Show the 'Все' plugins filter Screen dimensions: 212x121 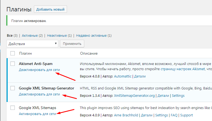(10, 36)
